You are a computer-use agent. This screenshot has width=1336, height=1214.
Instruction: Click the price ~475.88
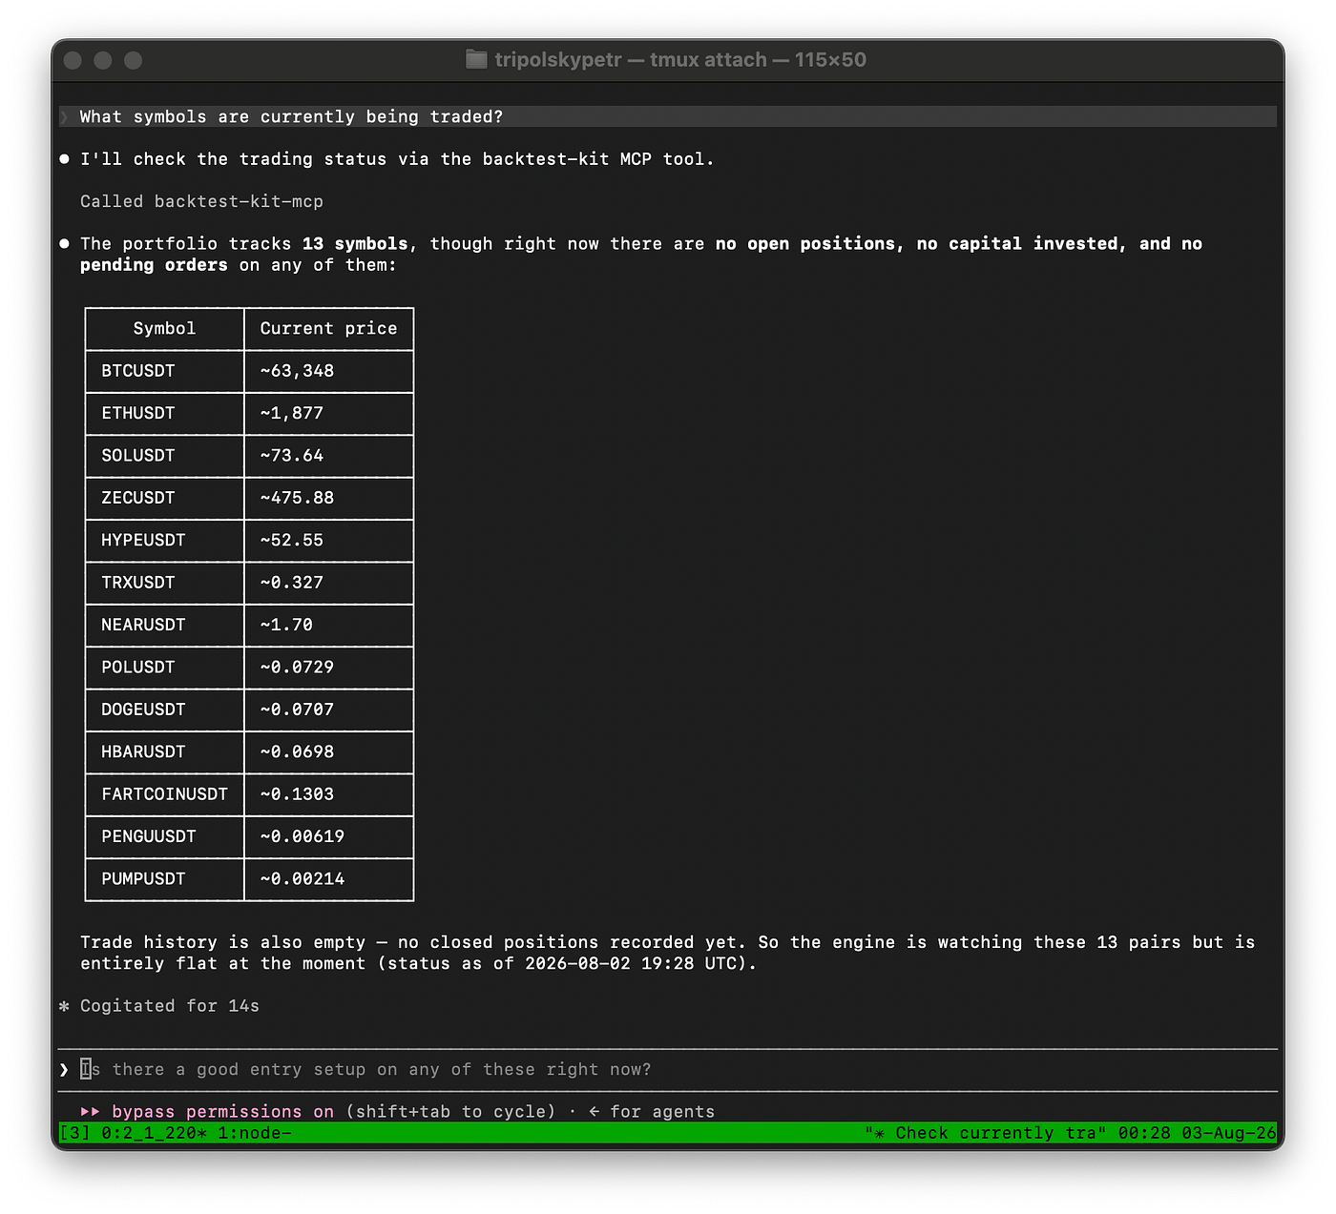(297, 498)
